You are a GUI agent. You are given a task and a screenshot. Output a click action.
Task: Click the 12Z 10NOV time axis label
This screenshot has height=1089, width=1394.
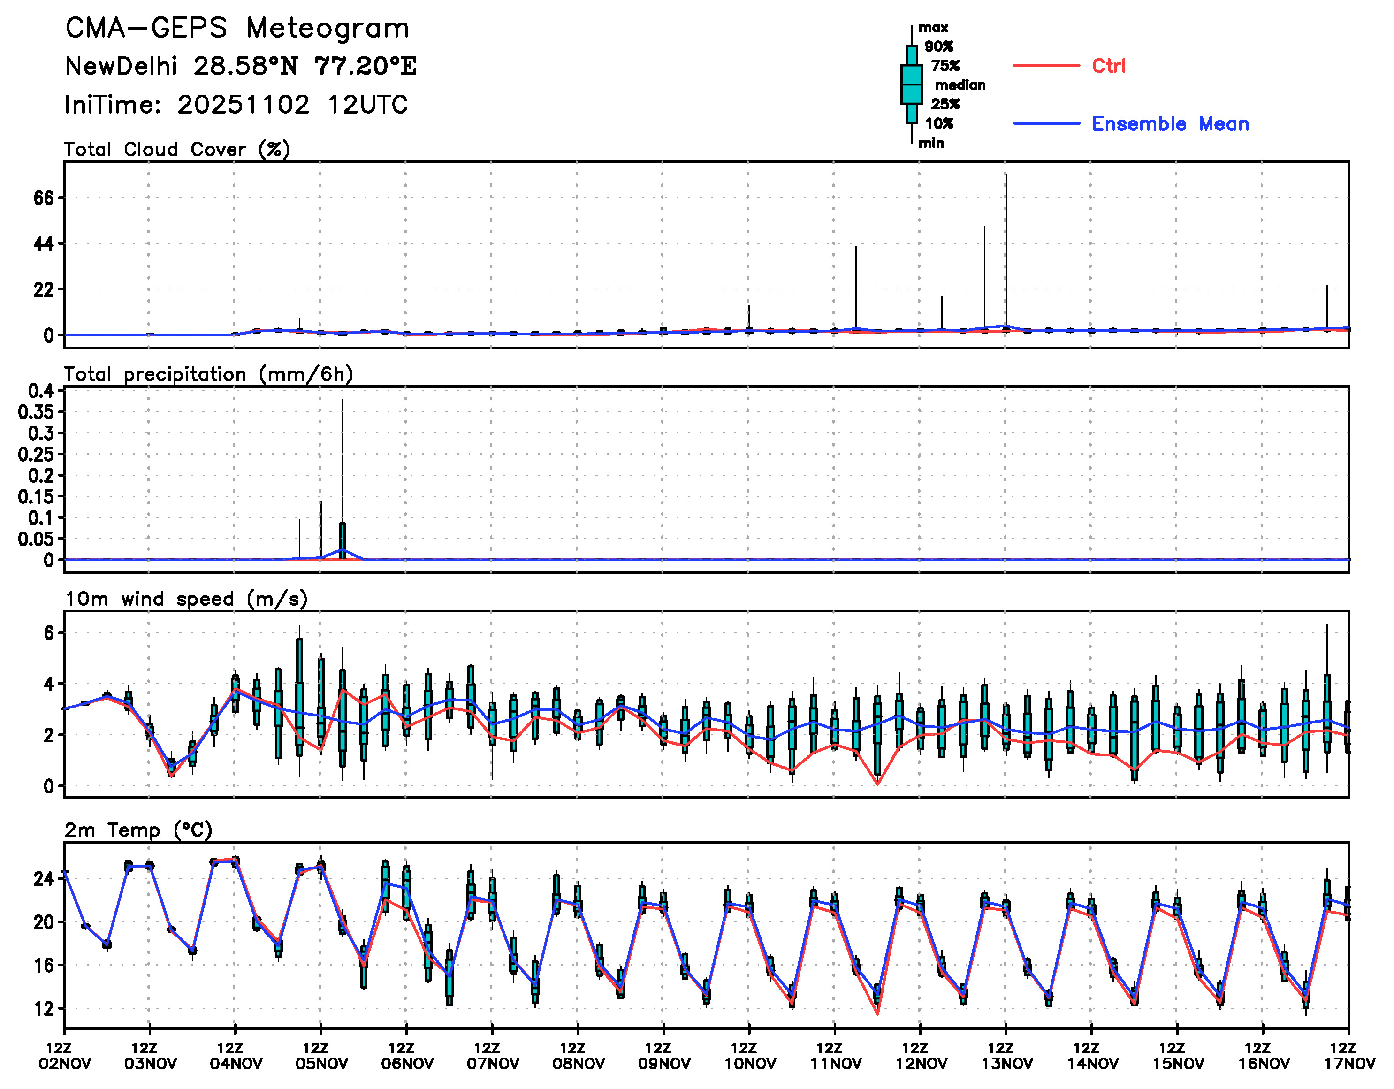point(749,1056)
